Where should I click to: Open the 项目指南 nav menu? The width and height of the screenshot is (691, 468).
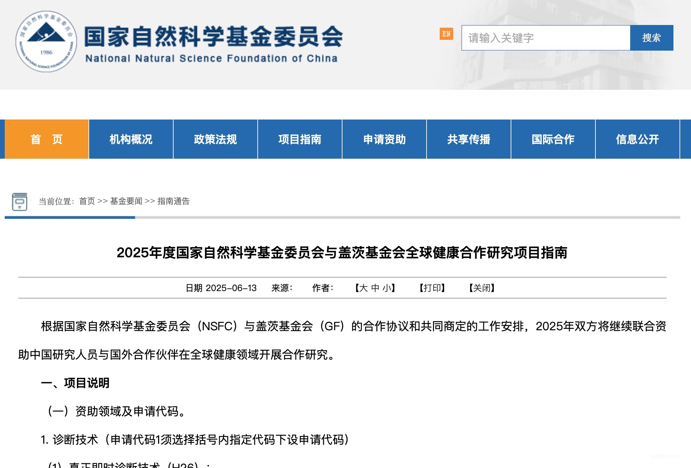point(300,139)
